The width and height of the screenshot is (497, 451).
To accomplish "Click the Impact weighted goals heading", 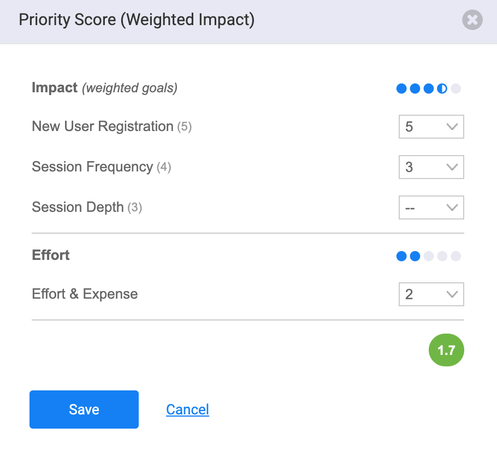I will click(105, 88).
